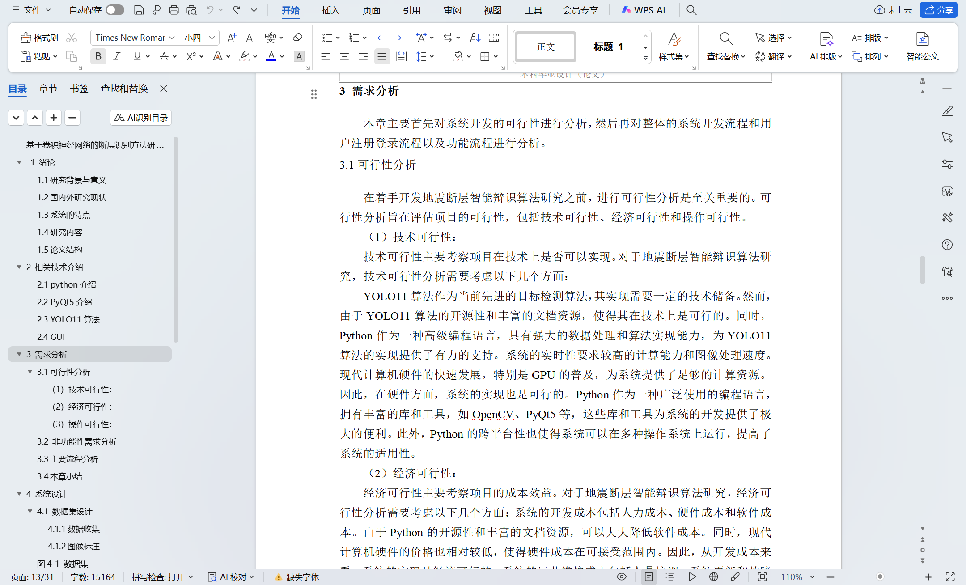Collapse the 4 系统设计 outline node
This screenshot has width=966, height=585.
19,494
